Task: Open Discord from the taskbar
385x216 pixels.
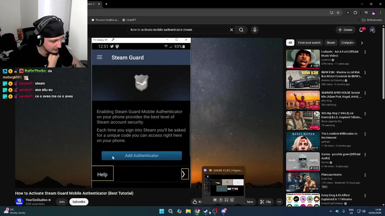Action: tap(223, 211)
